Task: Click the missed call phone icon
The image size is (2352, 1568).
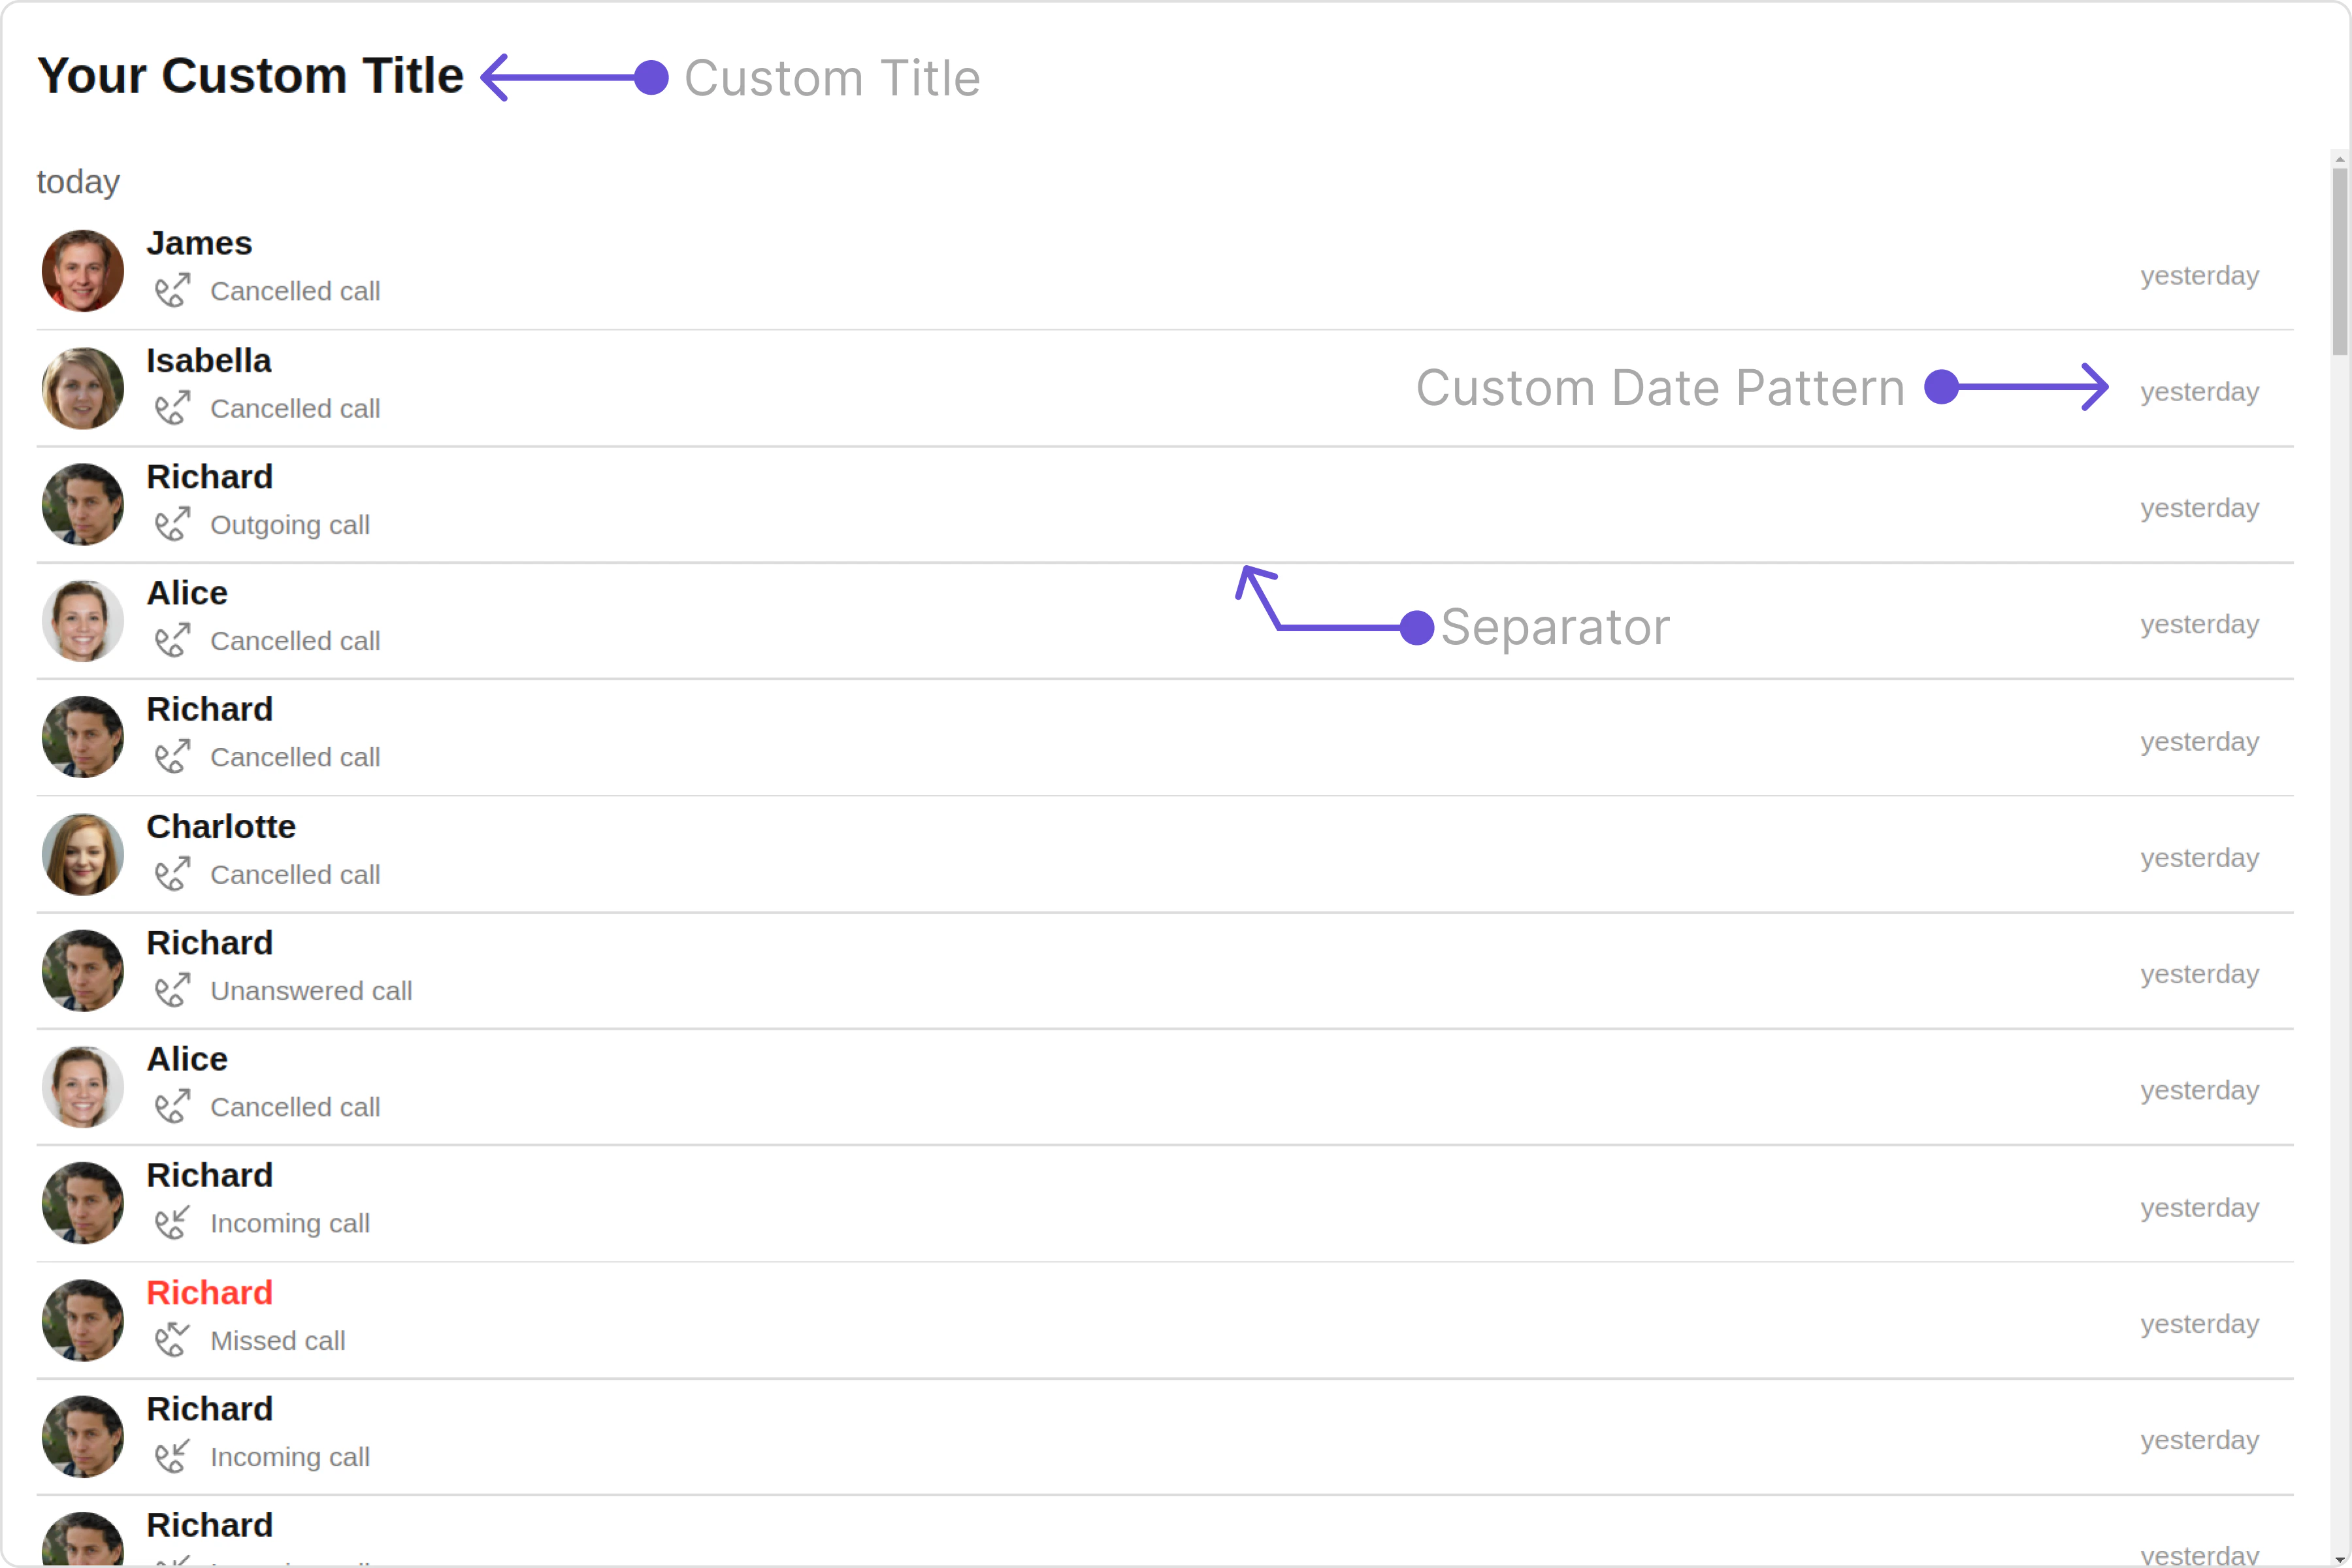Action: pyautogui.click(x=171, y=1340)
